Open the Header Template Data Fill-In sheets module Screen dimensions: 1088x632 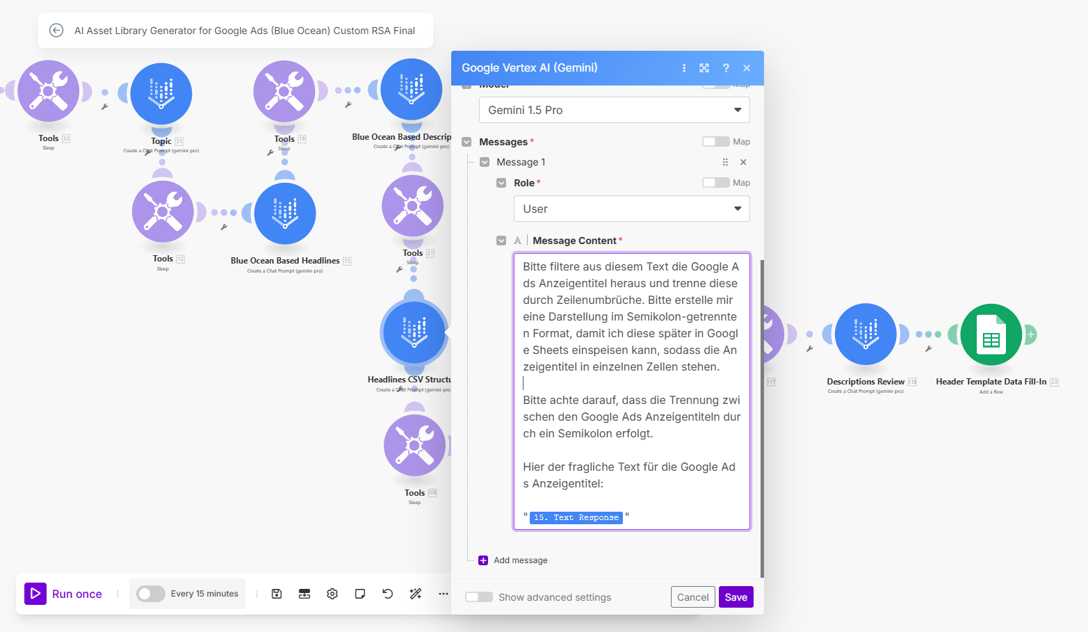991,334
